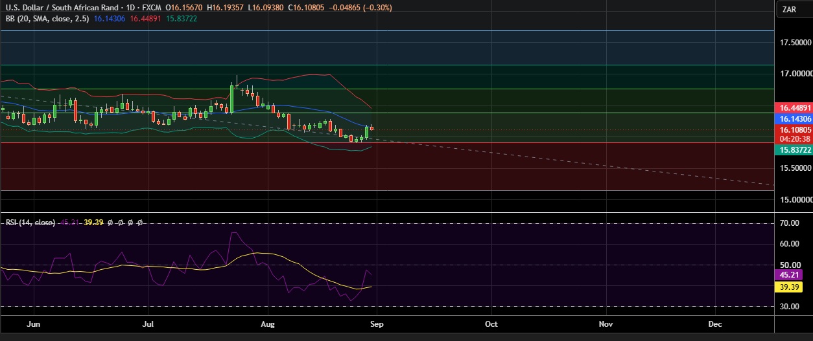This screenshot has width=813, height=341.
Task: Click the open price O16.15670 in header
Action: pos(184,8)
